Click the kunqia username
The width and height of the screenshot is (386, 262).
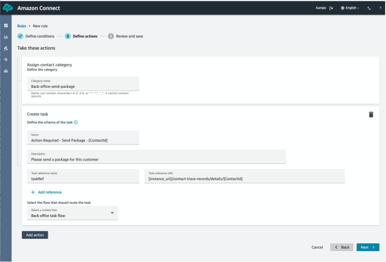[x=321, y=8]
